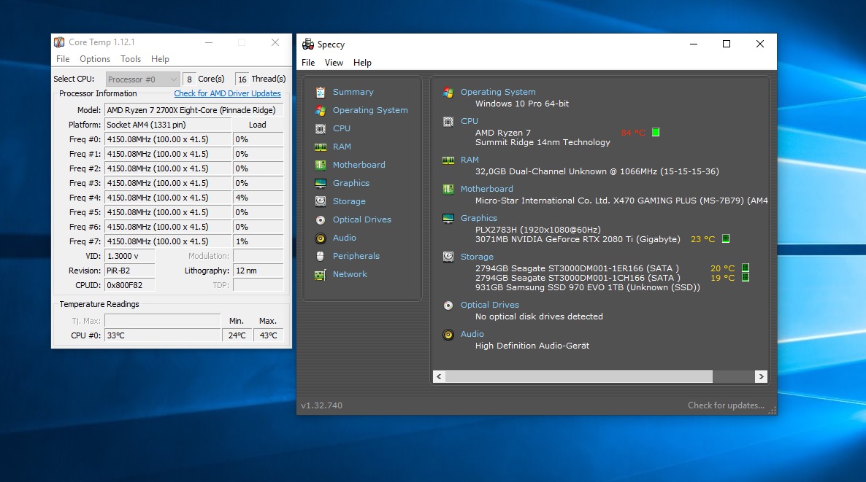The height and width of the screenshot is (482, 866).
Task: Open Speccy Help menu
Action: click(362, 63)
